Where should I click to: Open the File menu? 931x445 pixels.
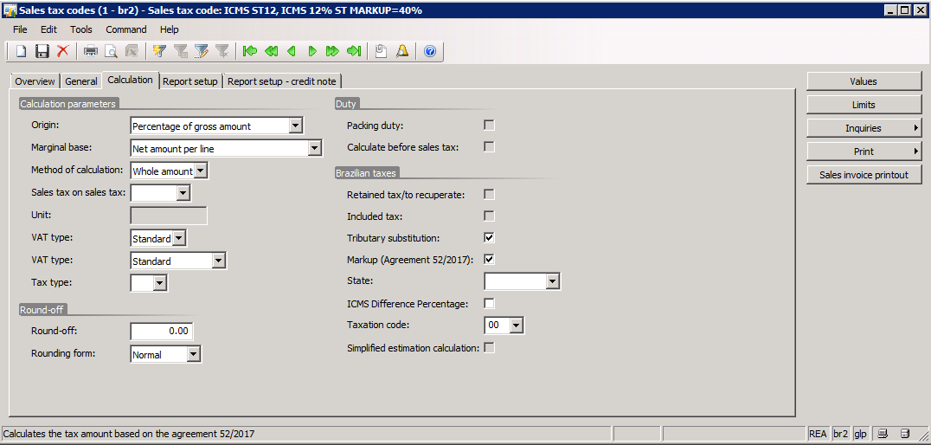pyautogui.click(x=20, y=29)
